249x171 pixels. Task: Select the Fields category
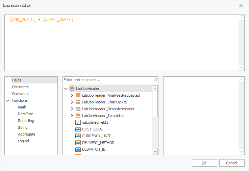(x=34, y=80)
